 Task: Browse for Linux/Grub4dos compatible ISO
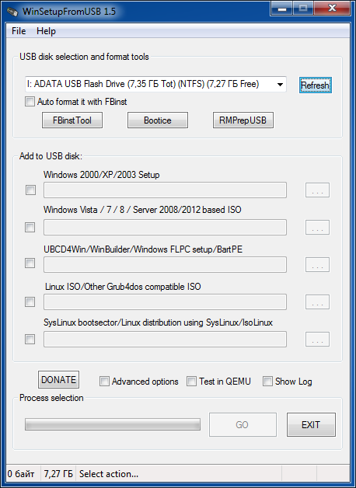coord(317,302)
